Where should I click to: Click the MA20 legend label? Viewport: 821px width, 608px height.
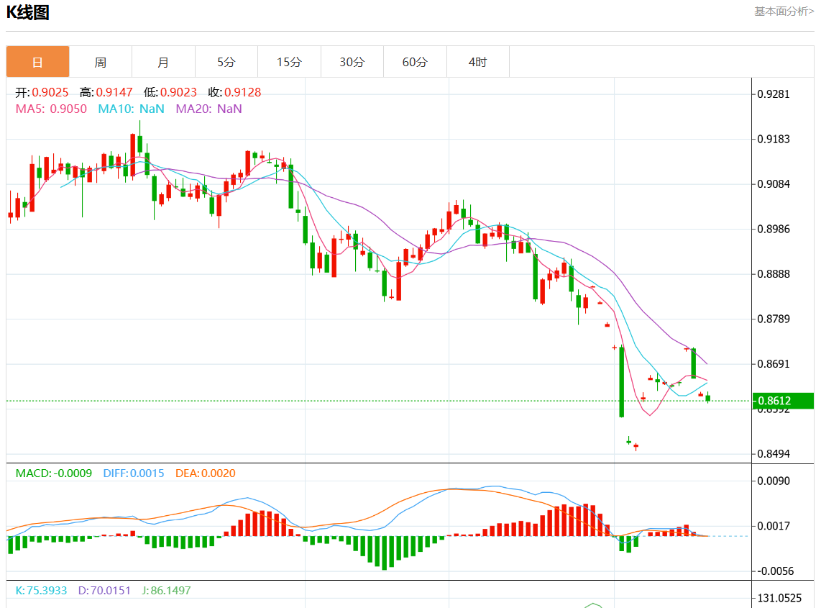(208, 109)
